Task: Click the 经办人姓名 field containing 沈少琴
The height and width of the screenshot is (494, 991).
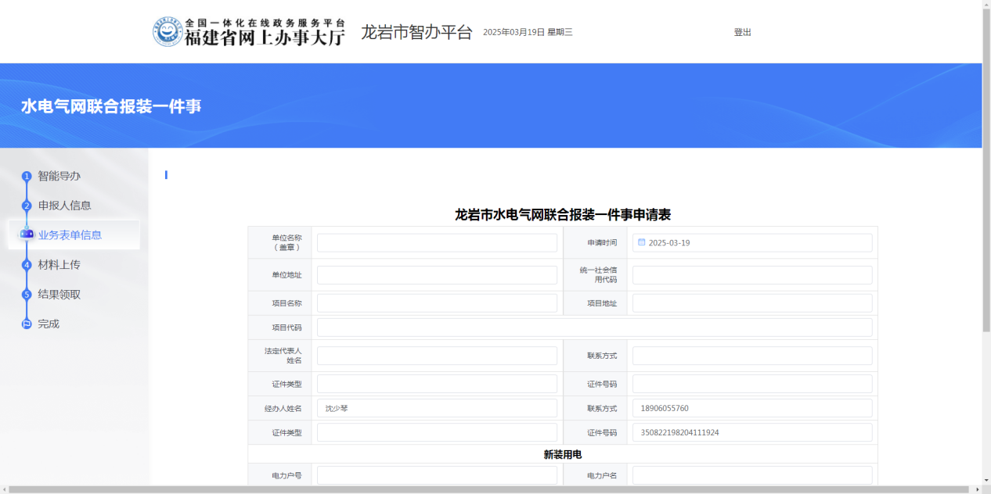Action: tap(437, 408)
